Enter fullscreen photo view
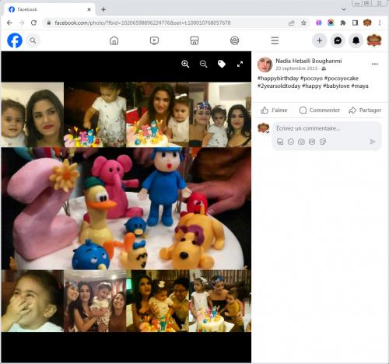The image size is (389, 364). coord(240,64)
